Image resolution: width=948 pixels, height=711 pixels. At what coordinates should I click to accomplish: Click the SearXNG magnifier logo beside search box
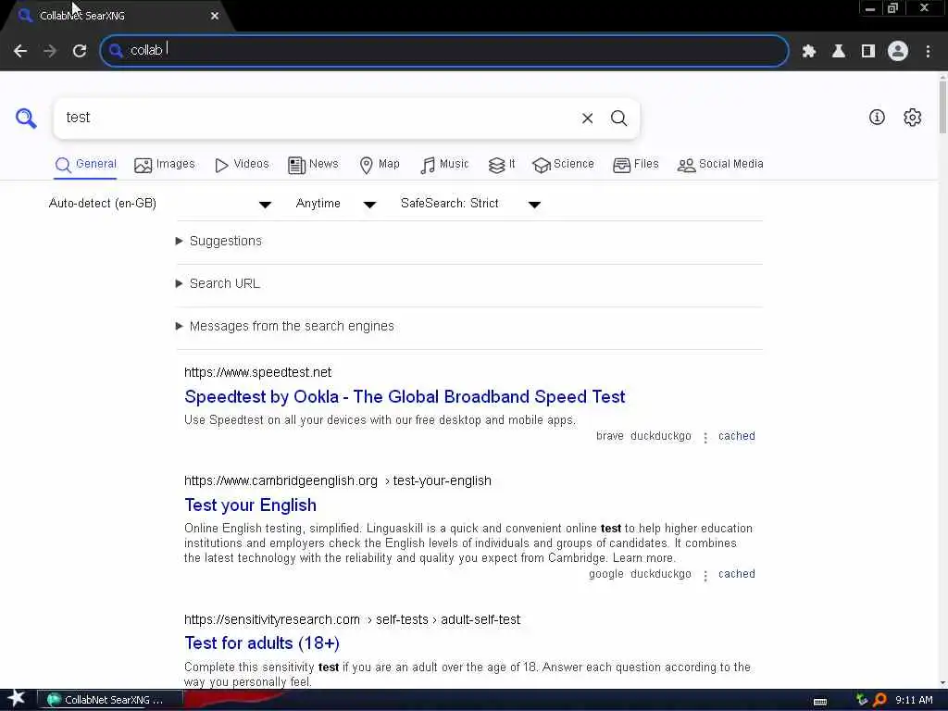tap(26, 118)
